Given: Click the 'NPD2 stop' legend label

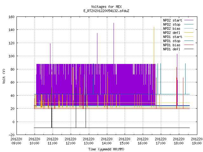Looking at the screenshot, I should pos(172,24).
